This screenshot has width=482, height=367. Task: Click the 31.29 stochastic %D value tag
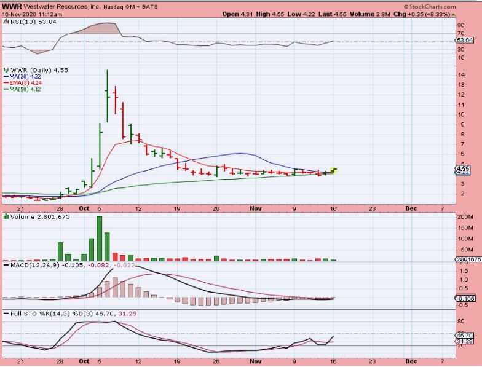[x=464, y=342]
